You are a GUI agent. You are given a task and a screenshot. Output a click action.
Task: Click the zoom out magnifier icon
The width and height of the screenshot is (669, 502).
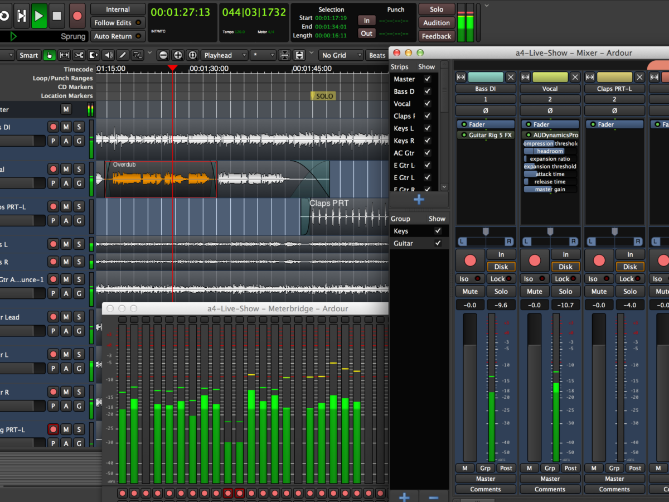163,55
